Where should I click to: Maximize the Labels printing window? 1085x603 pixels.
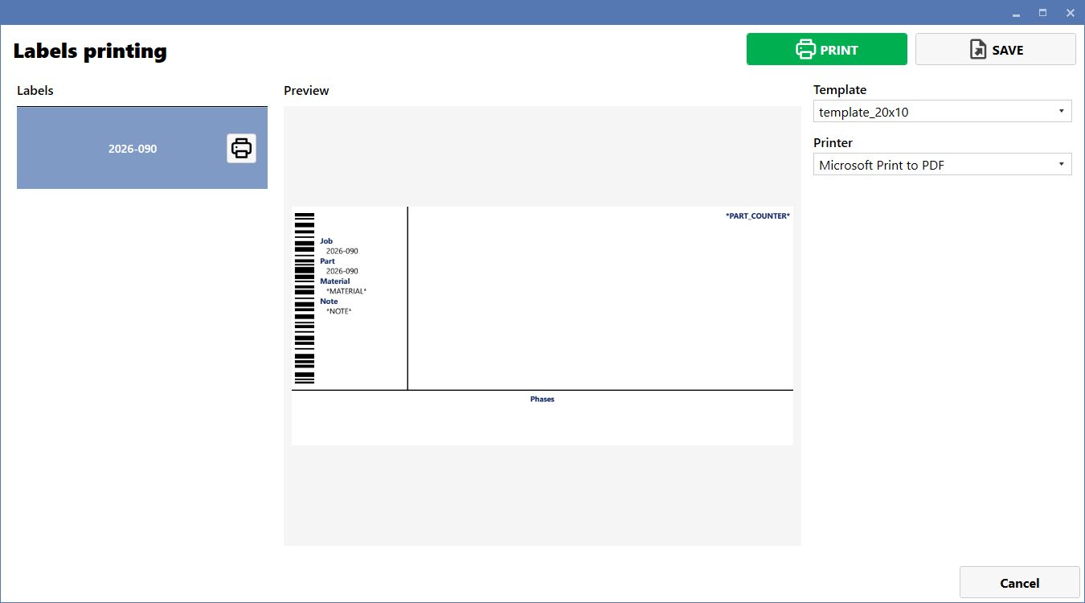pyautogui.click(x=1043, y=13)
